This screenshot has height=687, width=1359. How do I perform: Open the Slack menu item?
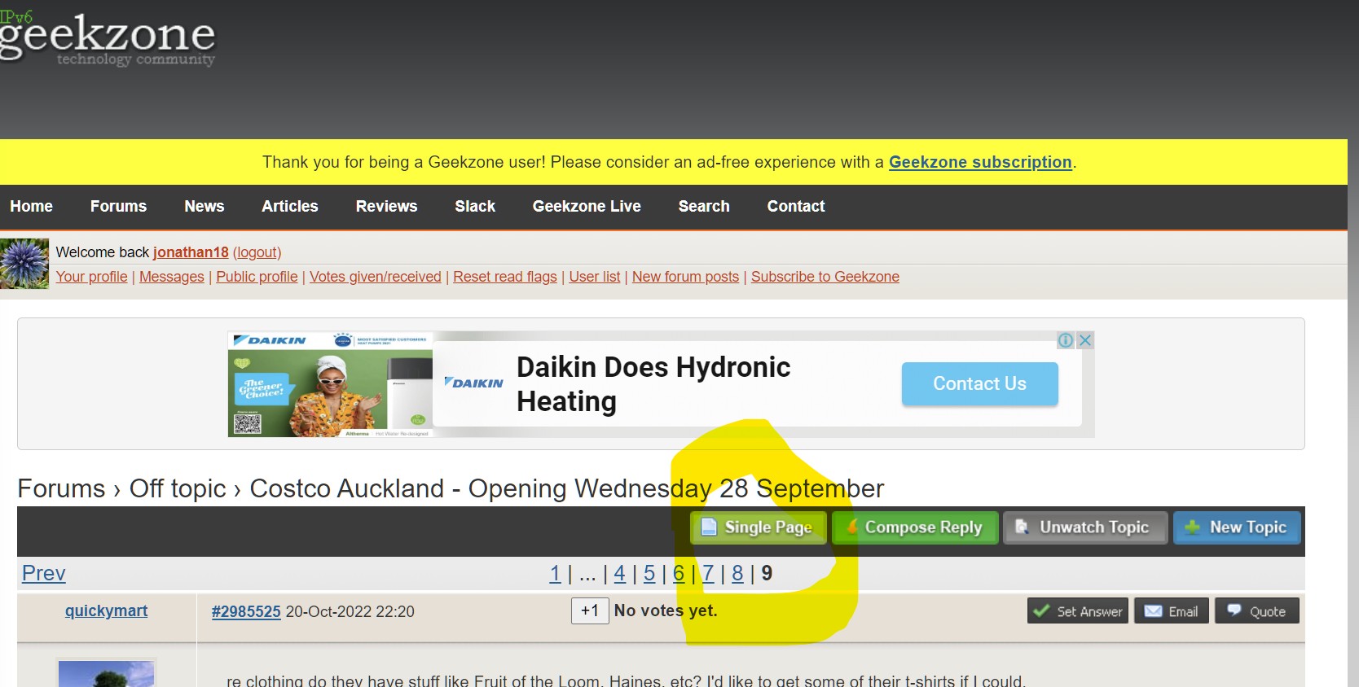pyautogui.click(x=475, y=207)
